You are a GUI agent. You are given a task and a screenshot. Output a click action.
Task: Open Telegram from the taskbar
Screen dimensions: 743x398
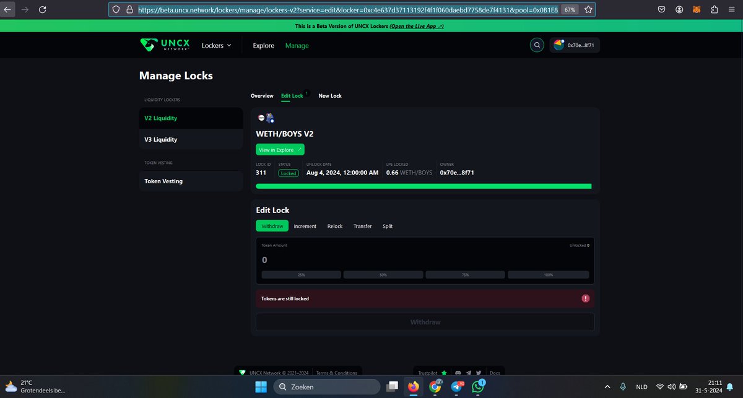click(457, 387)
